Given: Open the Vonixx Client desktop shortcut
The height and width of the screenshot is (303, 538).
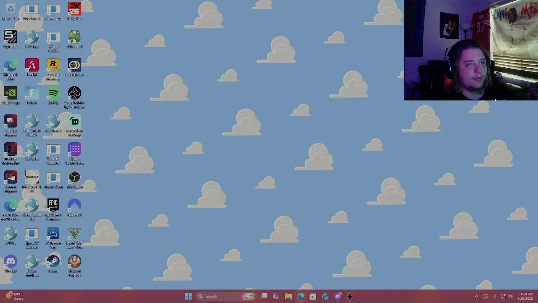Looking at the screenshot, I should (x=53, y=180).
